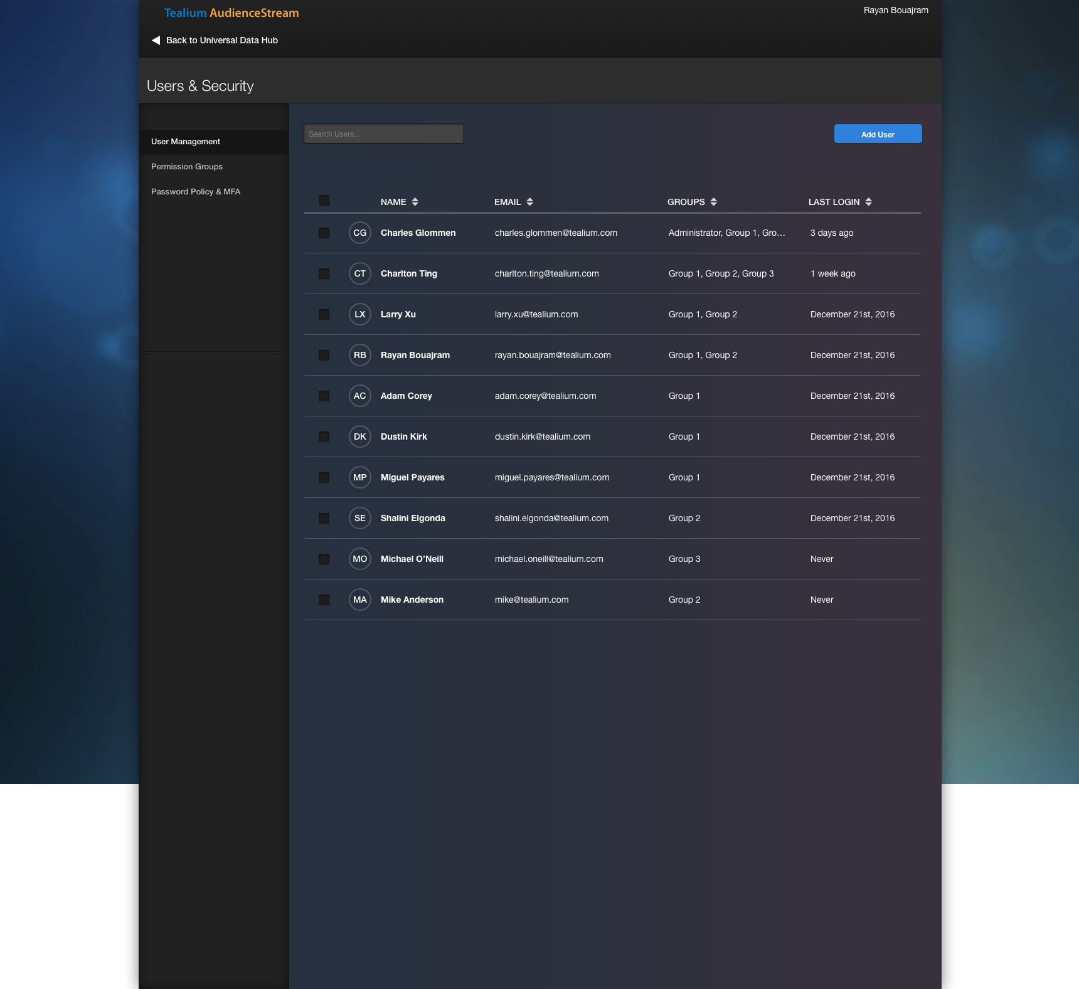Switch to Password Policy & MFA

tap(195, 191)
